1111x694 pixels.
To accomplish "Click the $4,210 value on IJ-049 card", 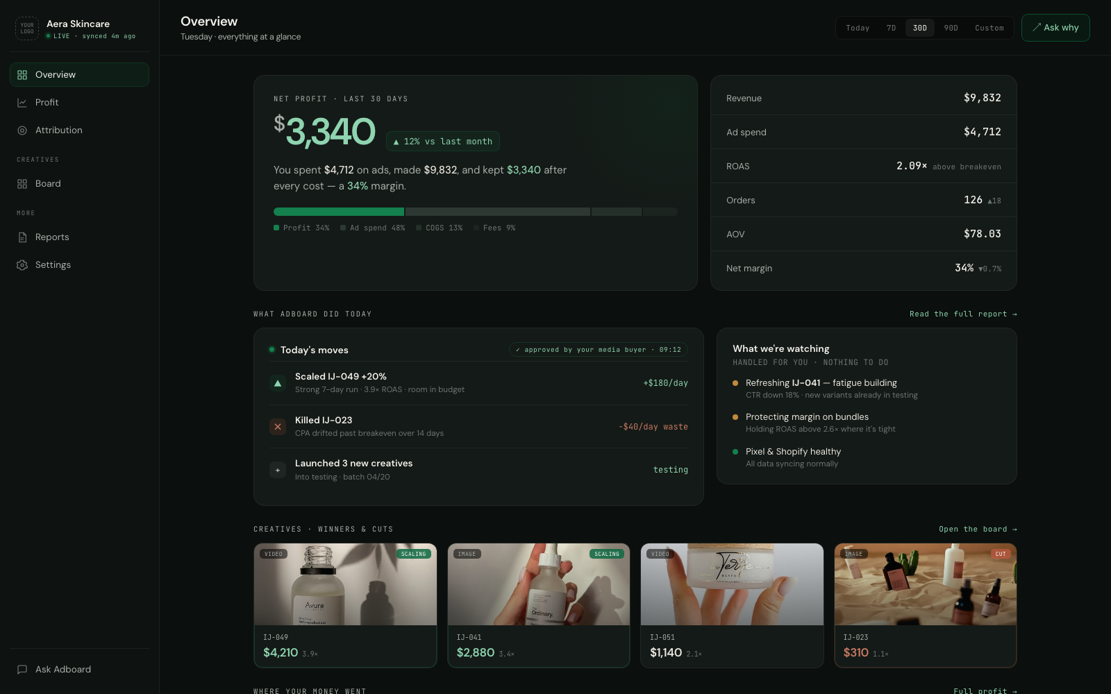I will tap(281, 652).
